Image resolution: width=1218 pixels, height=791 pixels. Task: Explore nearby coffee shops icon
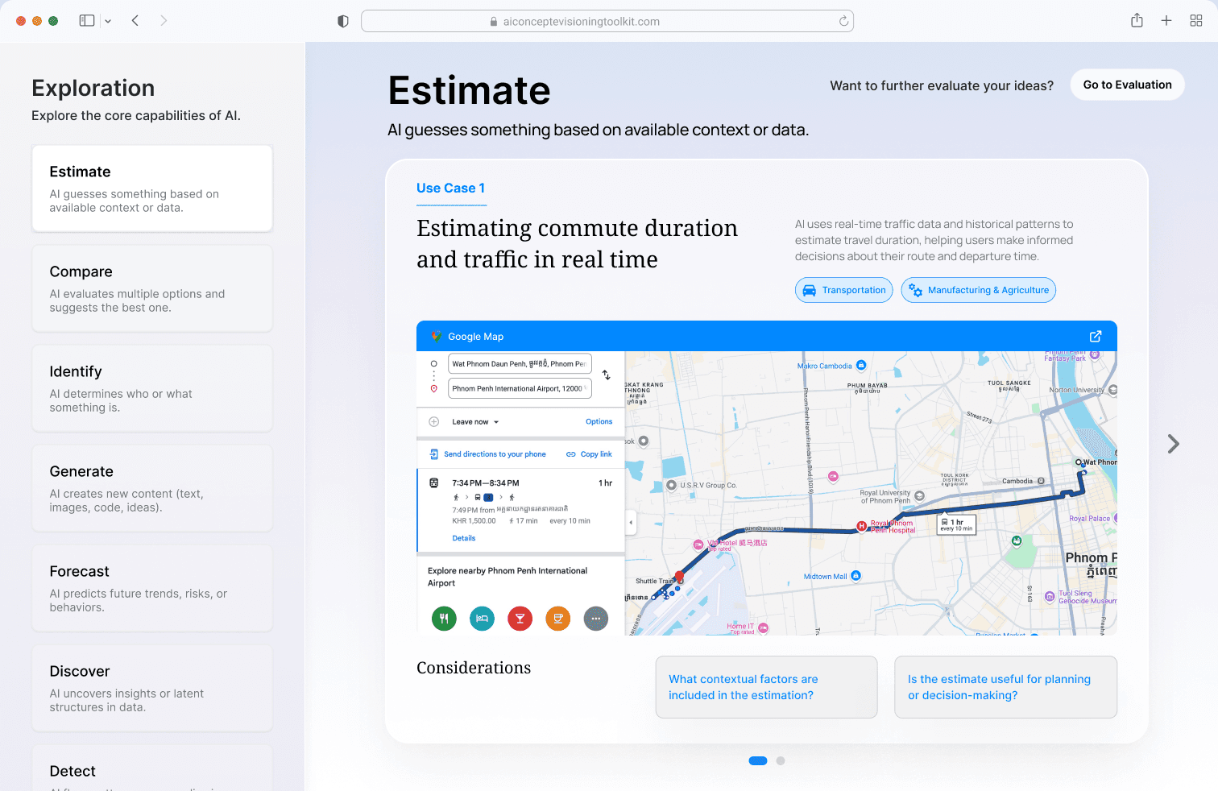[x=557, y=619]
